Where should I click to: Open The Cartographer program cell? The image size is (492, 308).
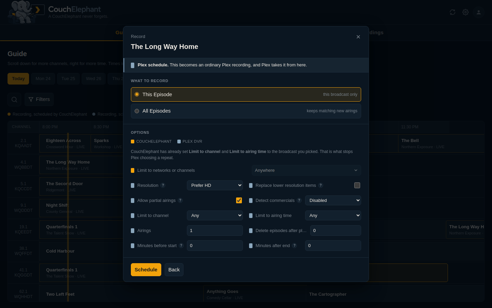click(395, 294)
